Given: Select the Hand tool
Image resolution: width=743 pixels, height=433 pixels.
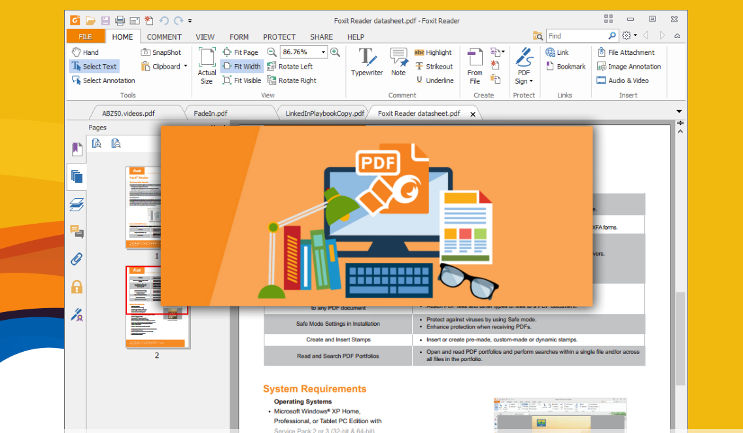Looking at the screenshot, I should click(85, 52).
